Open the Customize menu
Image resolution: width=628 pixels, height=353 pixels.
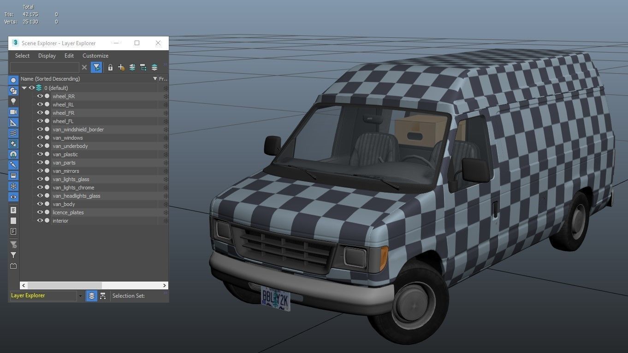coord(95,56)
